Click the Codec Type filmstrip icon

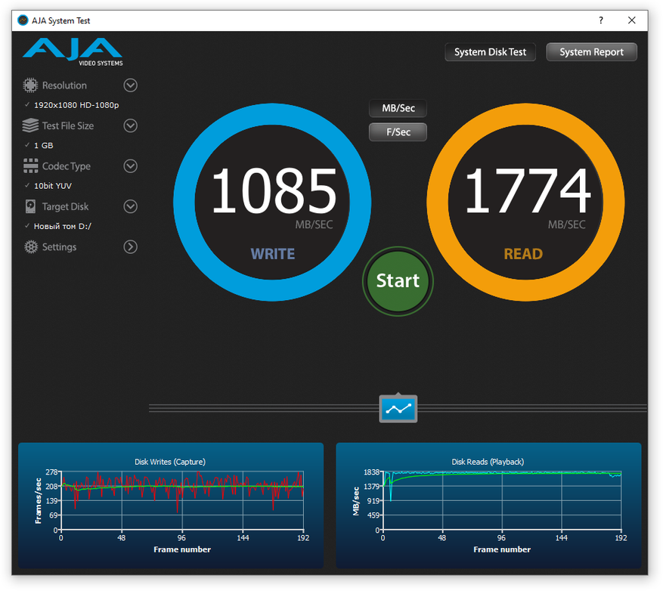point(30,166)
